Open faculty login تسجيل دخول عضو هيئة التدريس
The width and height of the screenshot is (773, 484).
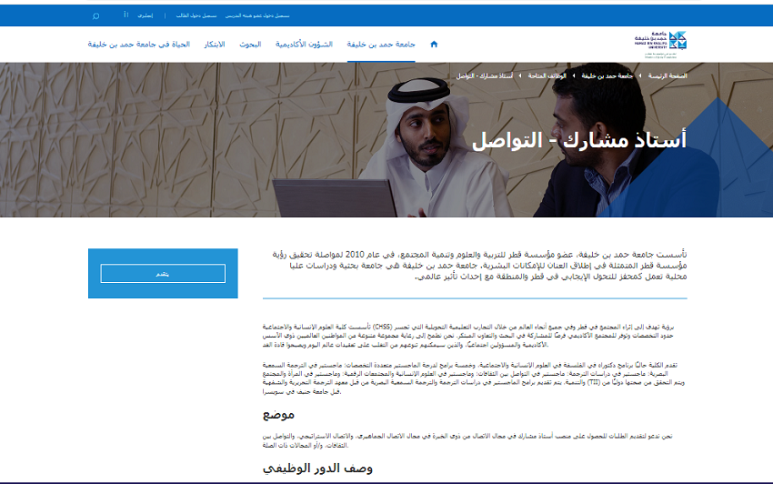point(257,16)
